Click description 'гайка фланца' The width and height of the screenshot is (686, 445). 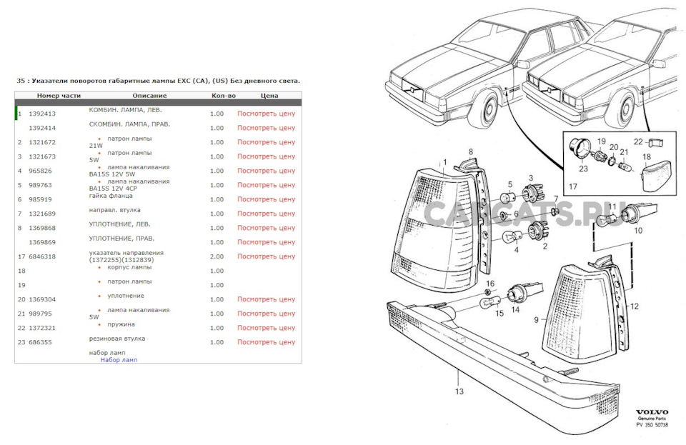[111, 196]
